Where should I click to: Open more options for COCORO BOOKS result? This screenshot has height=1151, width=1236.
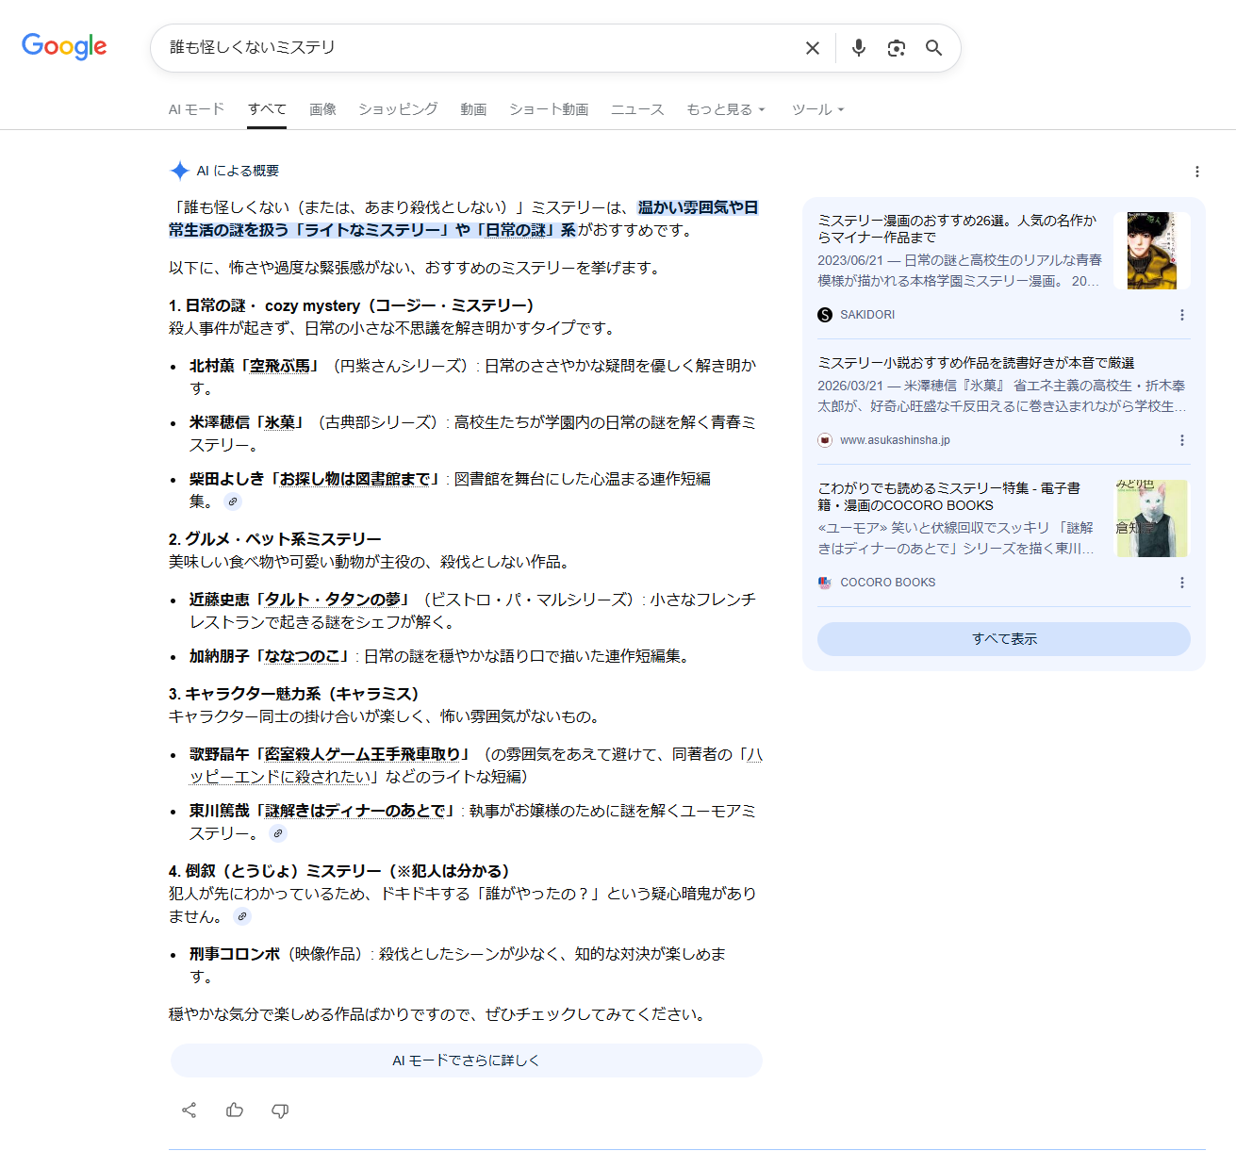tap(1181, 583)
